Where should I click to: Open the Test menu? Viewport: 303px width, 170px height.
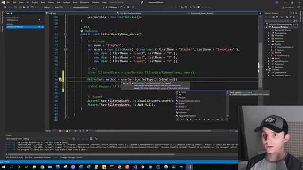coord(59,2)
